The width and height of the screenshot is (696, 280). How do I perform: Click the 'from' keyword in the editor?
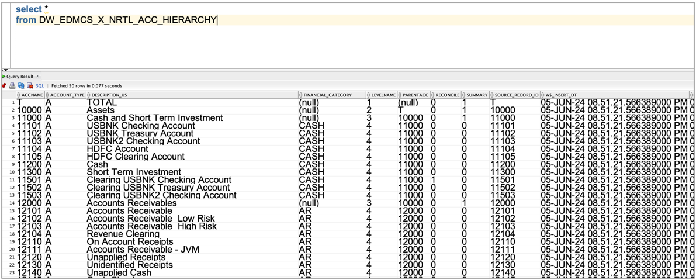26,20
